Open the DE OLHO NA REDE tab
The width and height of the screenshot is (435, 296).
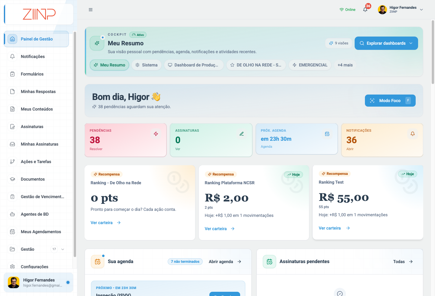click(x=256, y=65)
